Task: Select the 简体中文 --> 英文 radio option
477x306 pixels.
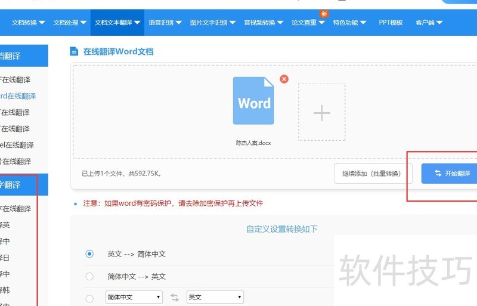Action: (89, 276)
